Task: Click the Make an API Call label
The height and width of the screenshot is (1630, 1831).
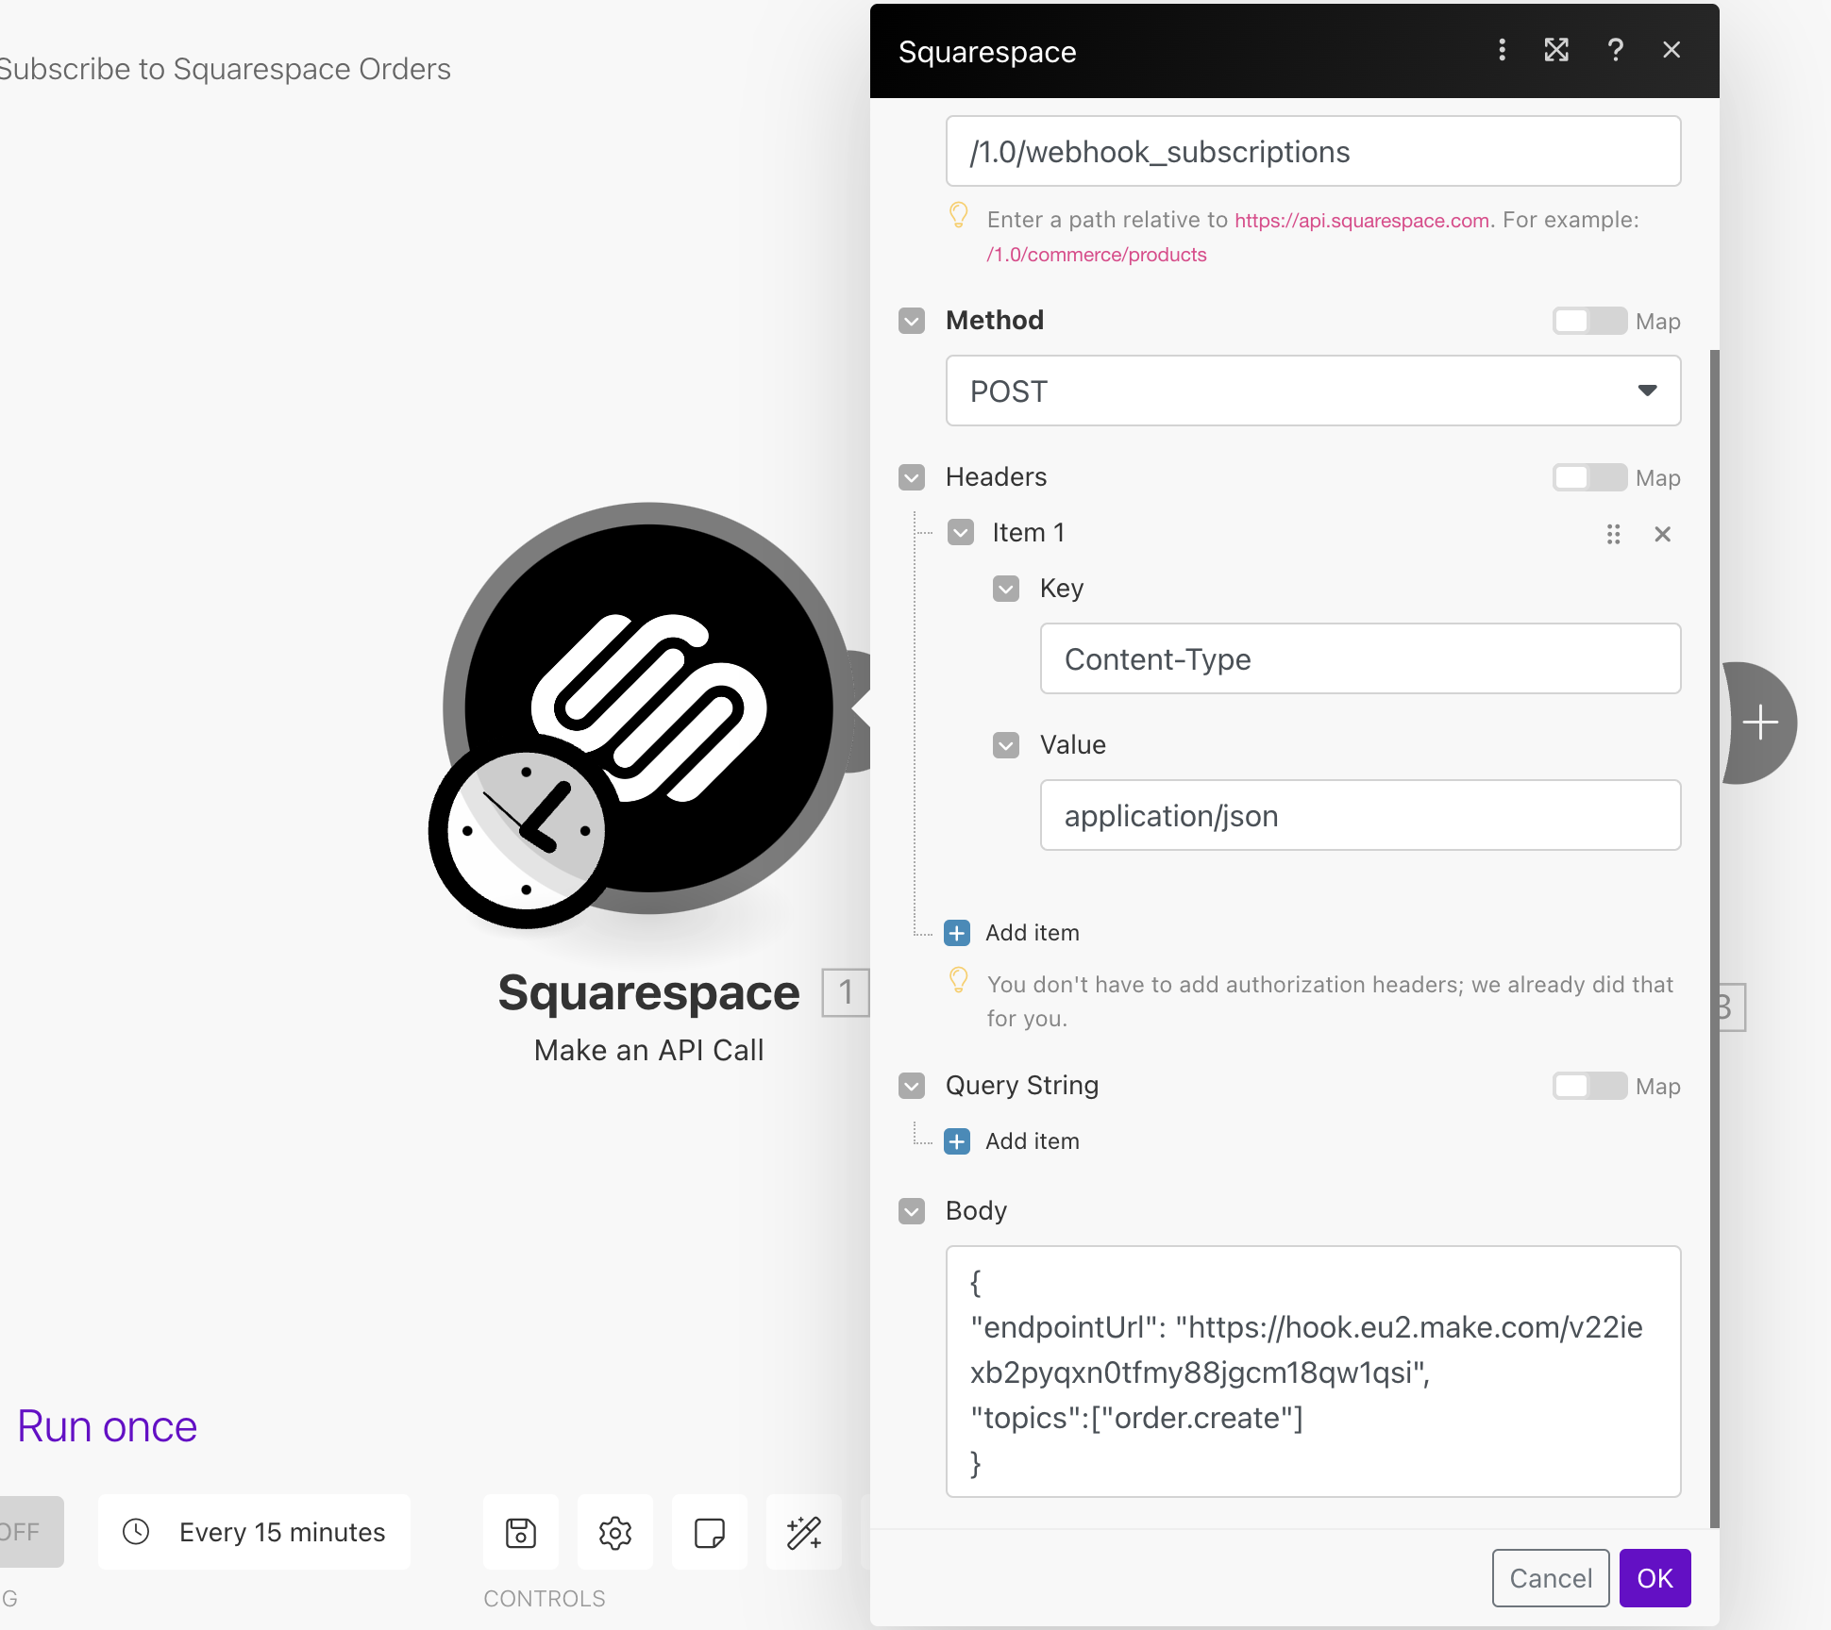Action: click(649, 1050)
